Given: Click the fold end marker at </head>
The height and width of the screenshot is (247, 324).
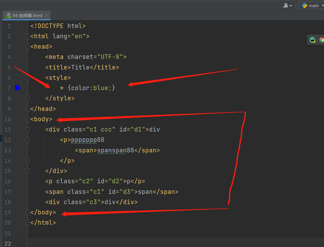Looking at the screenshot, I should [x=27, y=108].
